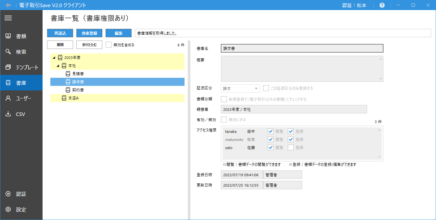The width and height of the screenshot is (436, 220).
Task: Click the 認証 sign-in icon
Action: coord(8,194)
